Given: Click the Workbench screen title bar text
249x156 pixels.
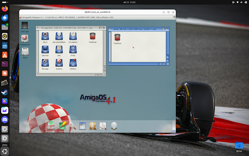Looking at the screenshot, I should pos(68,17).
